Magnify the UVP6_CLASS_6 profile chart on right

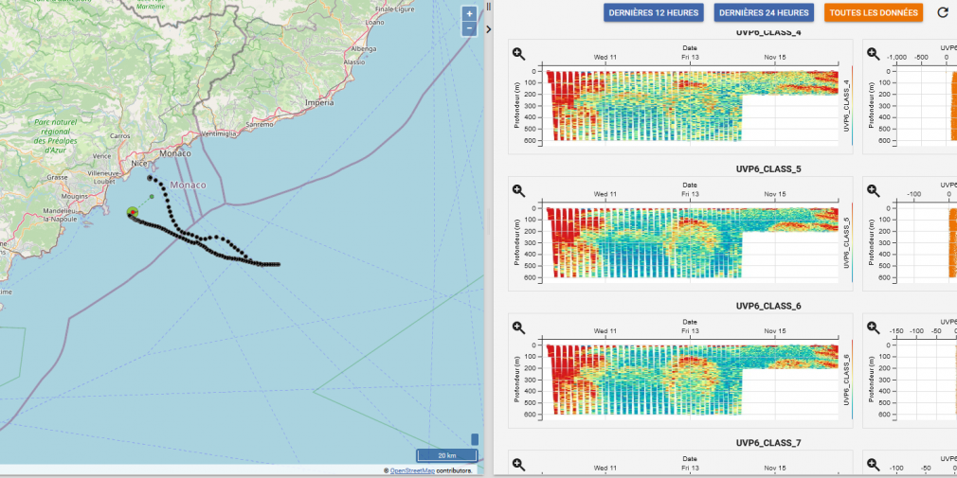coord(874,328)
